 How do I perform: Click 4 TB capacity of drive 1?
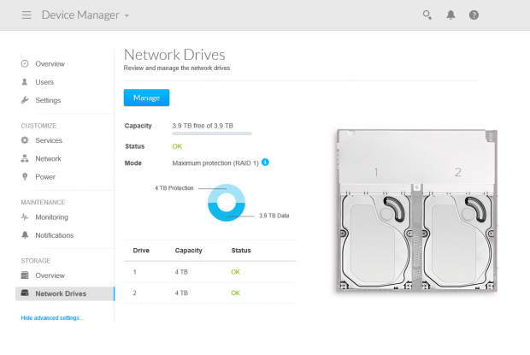[181, 272]
